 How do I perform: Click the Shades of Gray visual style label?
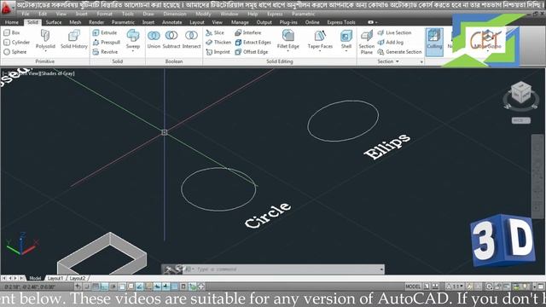click(x=58, y=73)
